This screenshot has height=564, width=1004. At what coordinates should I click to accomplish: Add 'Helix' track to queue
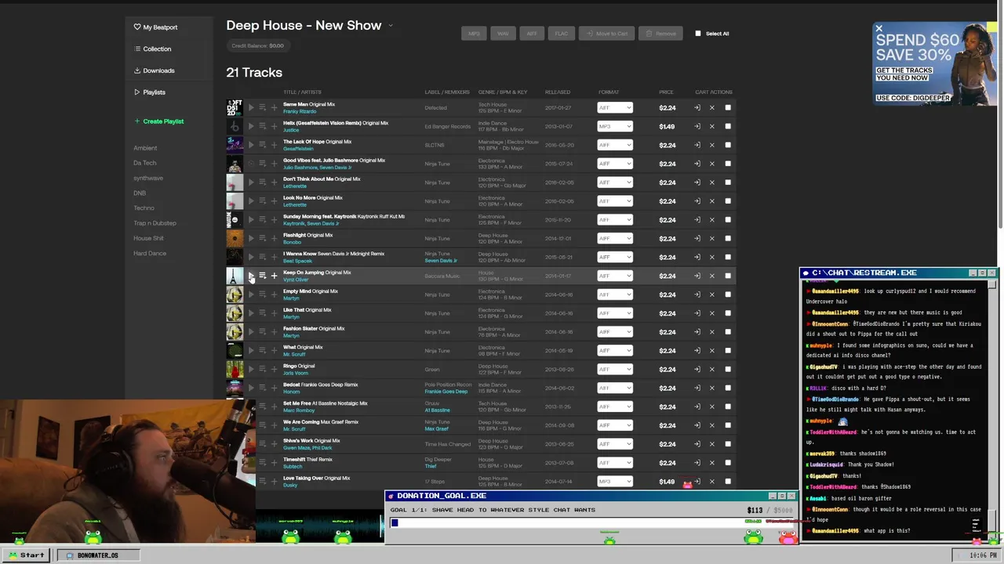(x=262, y=126)
